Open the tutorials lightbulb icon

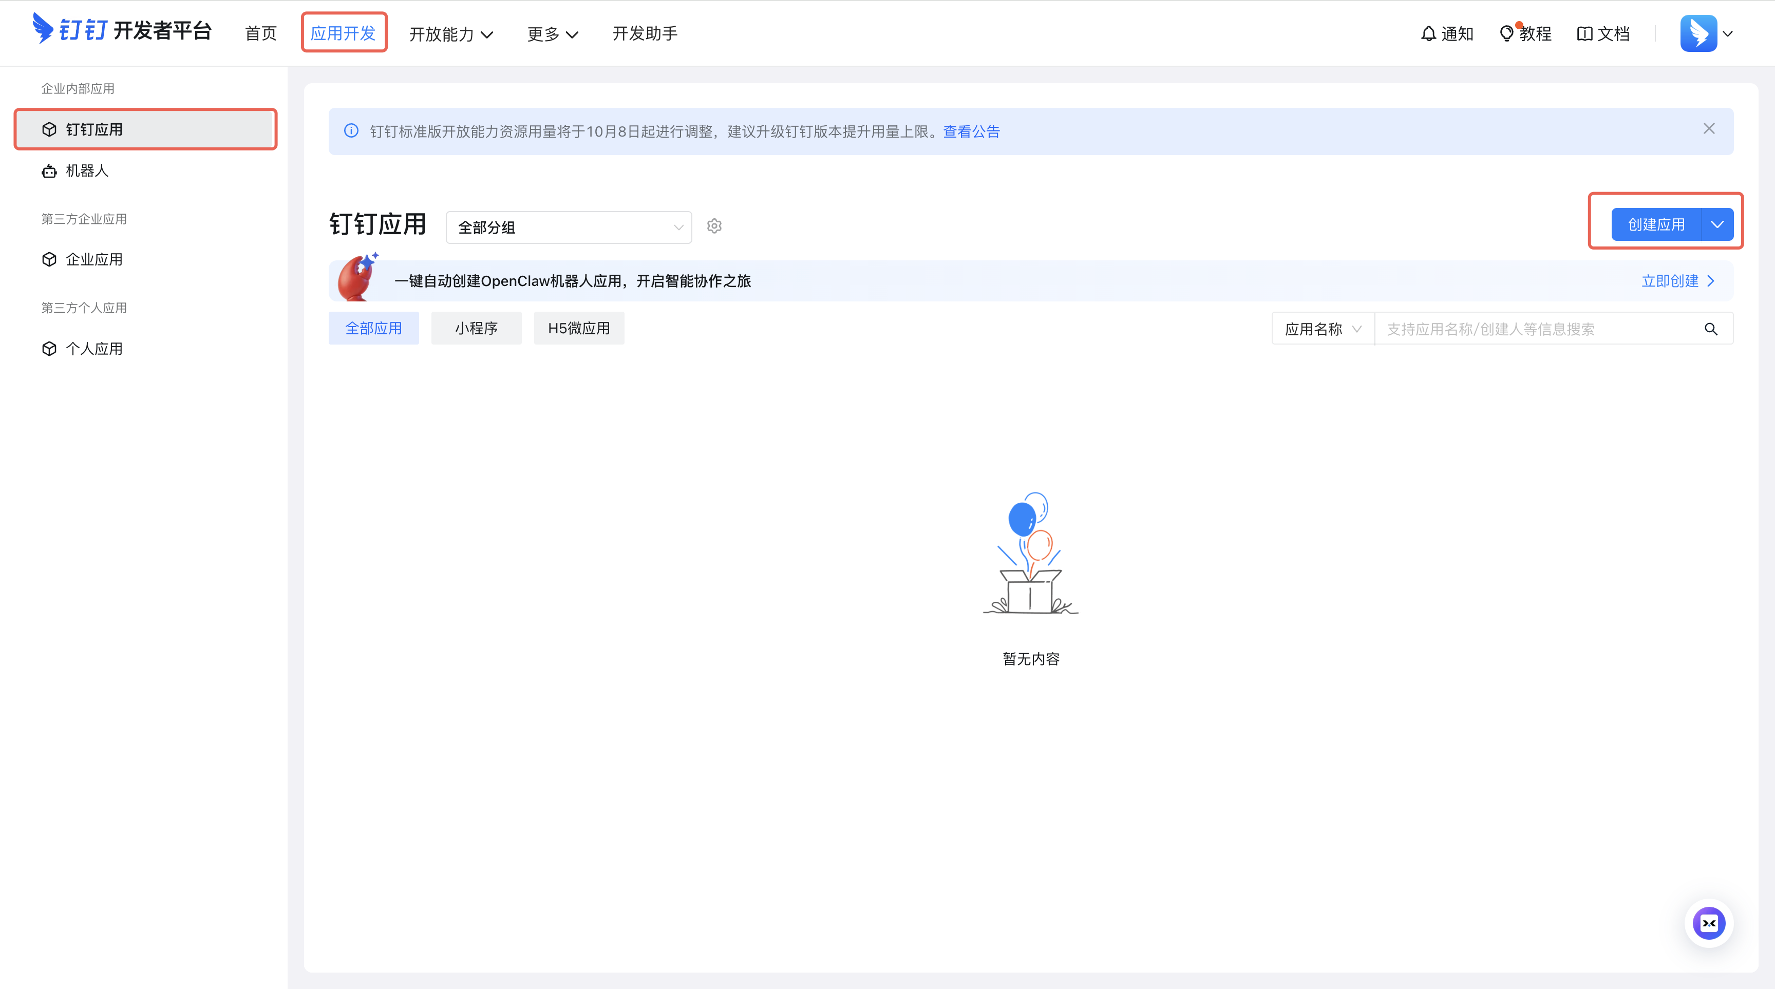pos(1506,34)
